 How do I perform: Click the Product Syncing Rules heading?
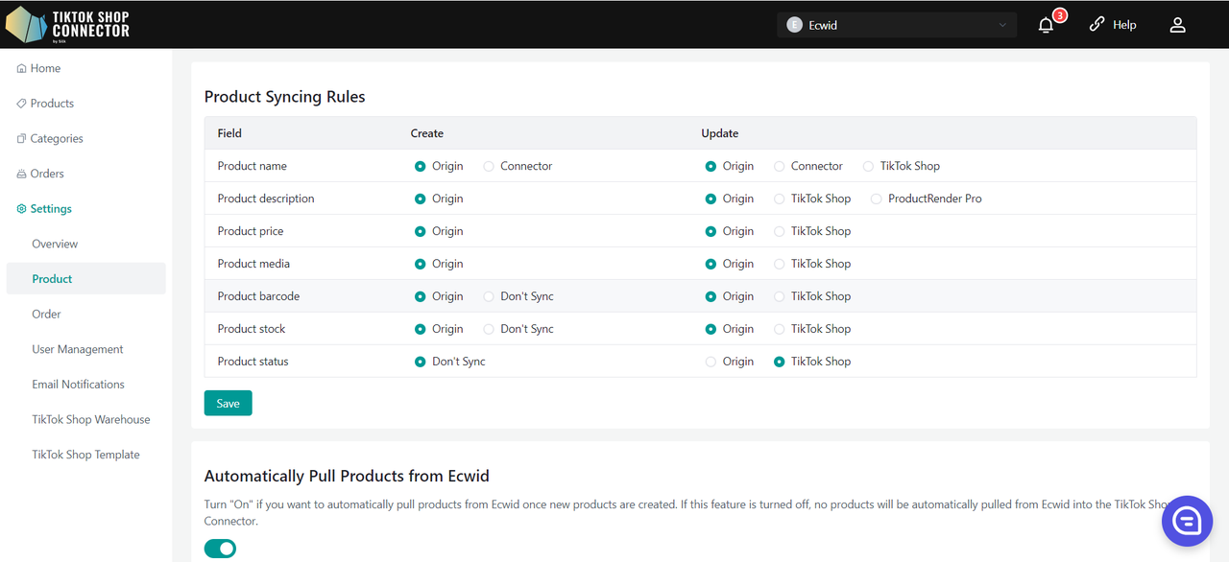[x=285, y=97]
